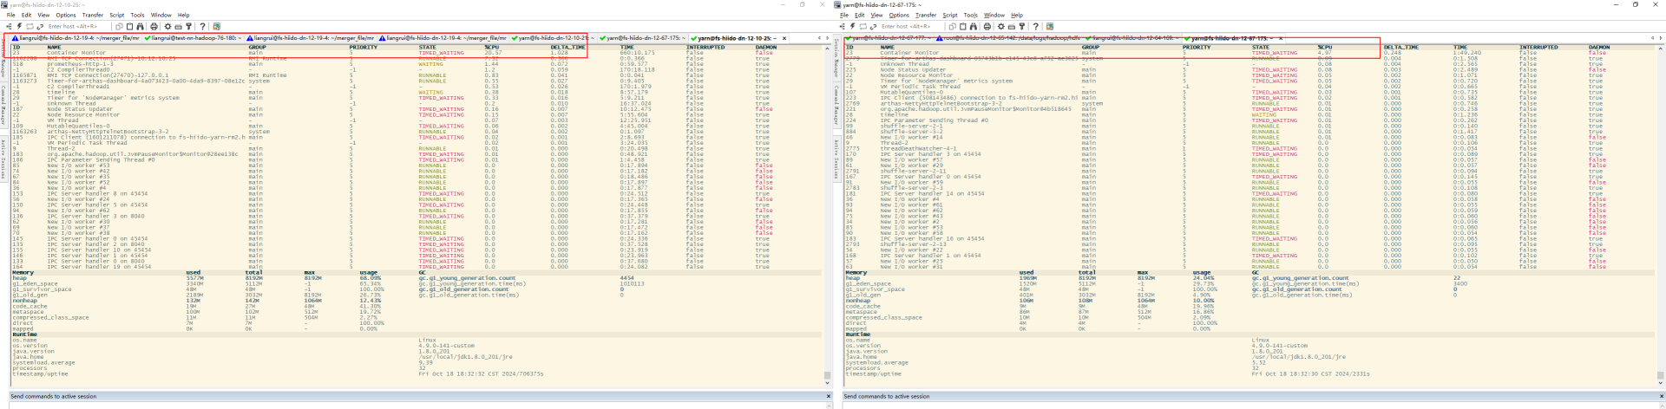Click the chain-link connect icon in left window
This screenshot has height=409, width=1666.
point(40,26)
